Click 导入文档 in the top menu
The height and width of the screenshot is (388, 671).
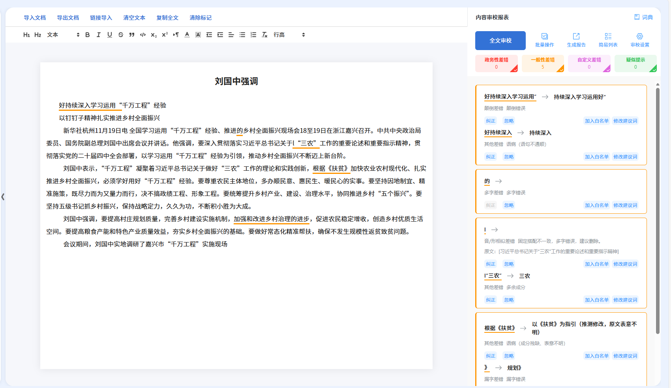35,18
